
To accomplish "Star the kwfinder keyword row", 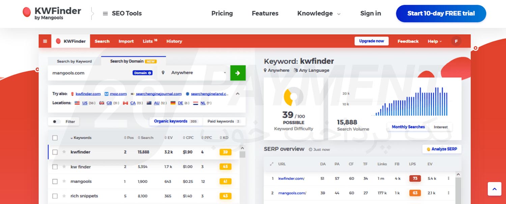I will pyautogui.click(x=64, y=152).
